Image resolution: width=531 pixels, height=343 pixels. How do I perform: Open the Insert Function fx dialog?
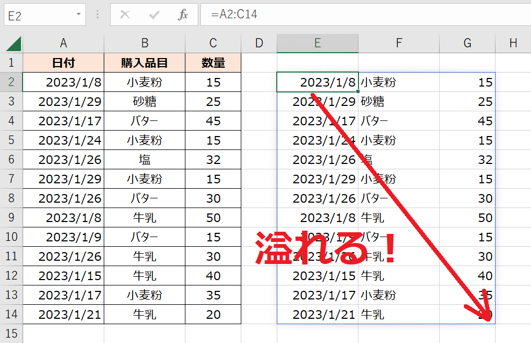[183, 15]
